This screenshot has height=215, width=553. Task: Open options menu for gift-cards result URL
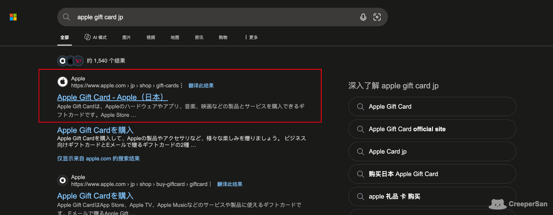point(181,86)
